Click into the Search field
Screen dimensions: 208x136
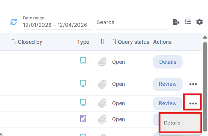(x=131, y=22)
